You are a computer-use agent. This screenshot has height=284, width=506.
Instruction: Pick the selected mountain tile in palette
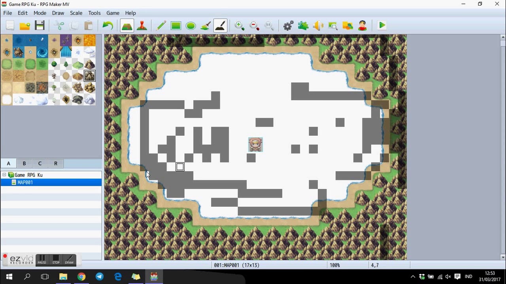(90, 76)
